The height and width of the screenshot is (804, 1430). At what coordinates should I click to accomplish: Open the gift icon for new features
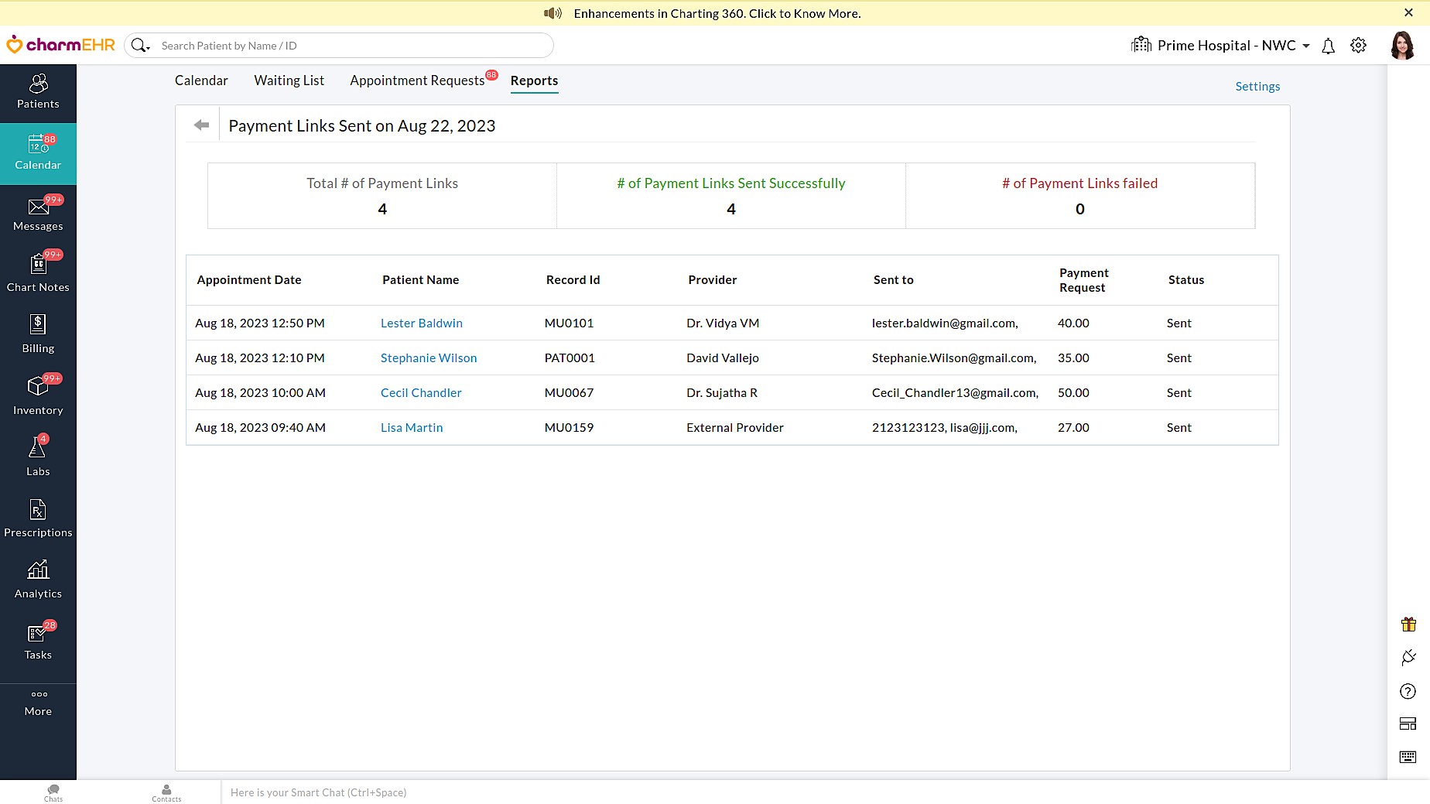pyautogui.click(x=1408, y=624)
